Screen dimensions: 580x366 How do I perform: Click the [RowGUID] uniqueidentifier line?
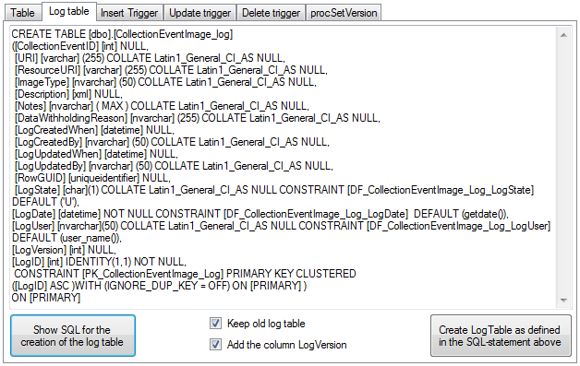click(92, 178)
